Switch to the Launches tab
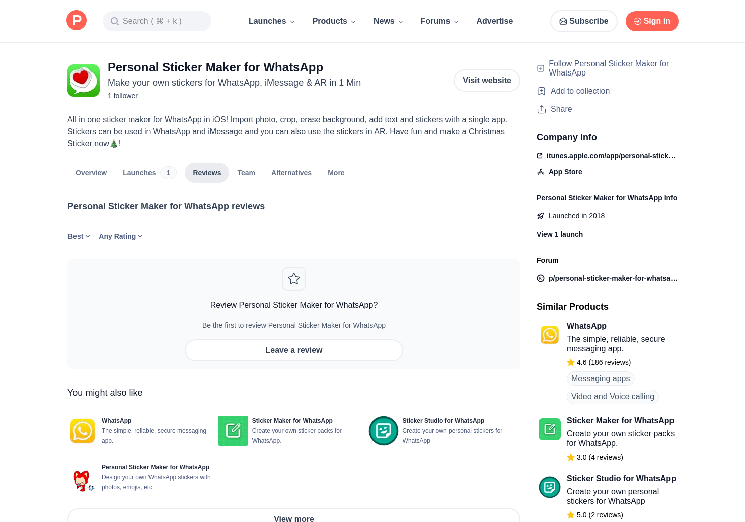This screenshot has height=522, width=745. tap(149, 173)
